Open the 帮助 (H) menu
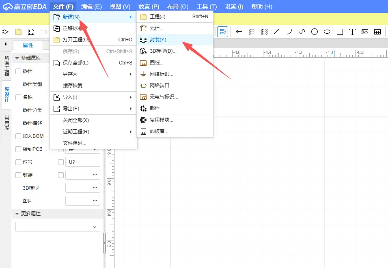388x268 pixels. 261,6
